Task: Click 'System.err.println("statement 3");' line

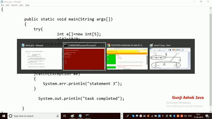Action: click(x=82, y=84)
